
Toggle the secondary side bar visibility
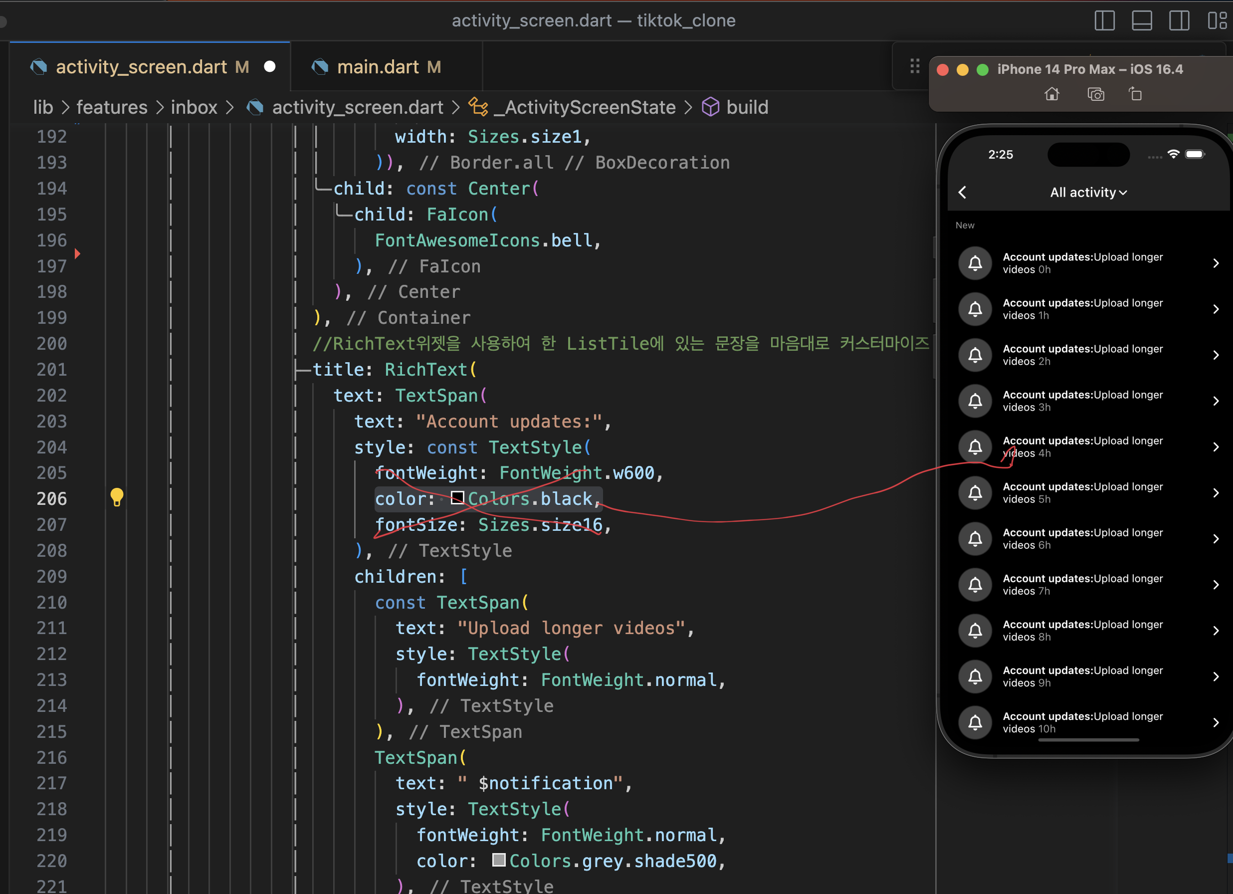pyautogui.click(x=1179, y=20)
